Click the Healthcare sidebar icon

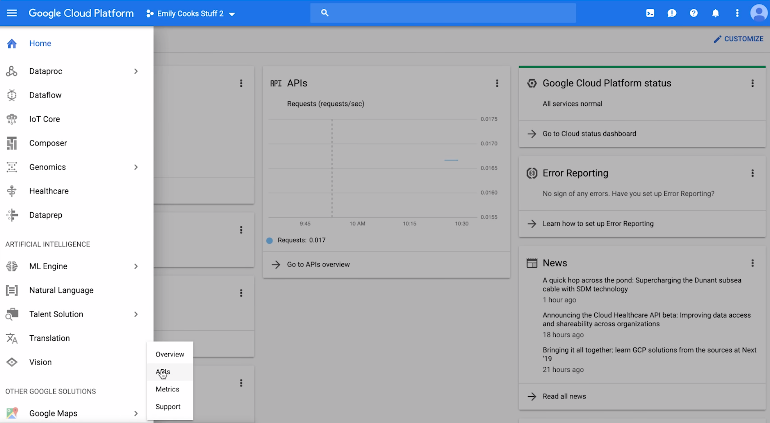12,191
